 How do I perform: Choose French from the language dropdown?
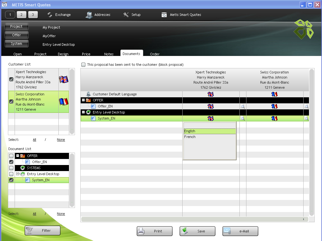pos(210,137)
